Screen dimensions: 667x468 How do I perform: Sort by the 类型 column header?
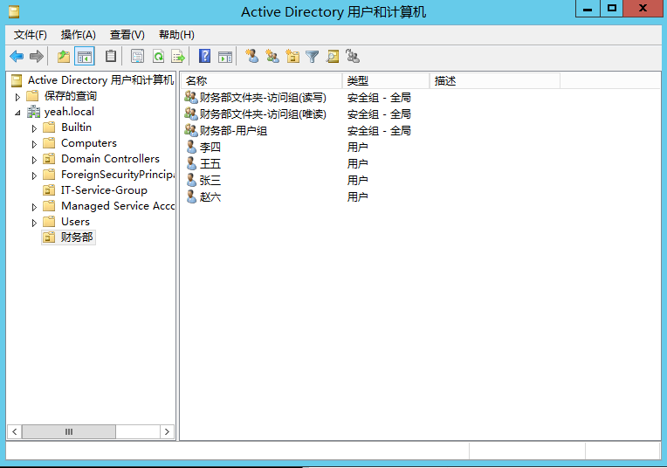pos(386,81)
